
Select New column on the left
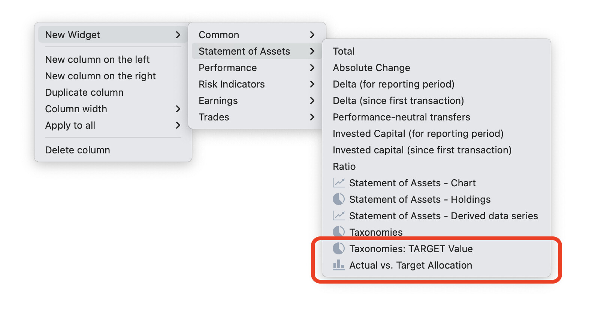[97, 59]
